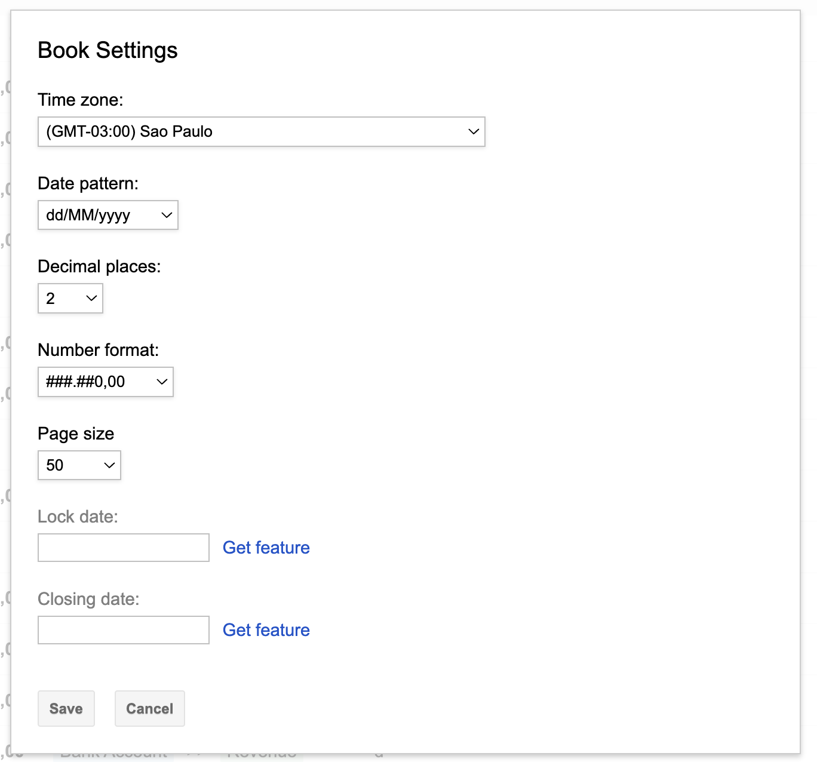
Task: Open the Number format dropdown
Action: tap(105, 382)
